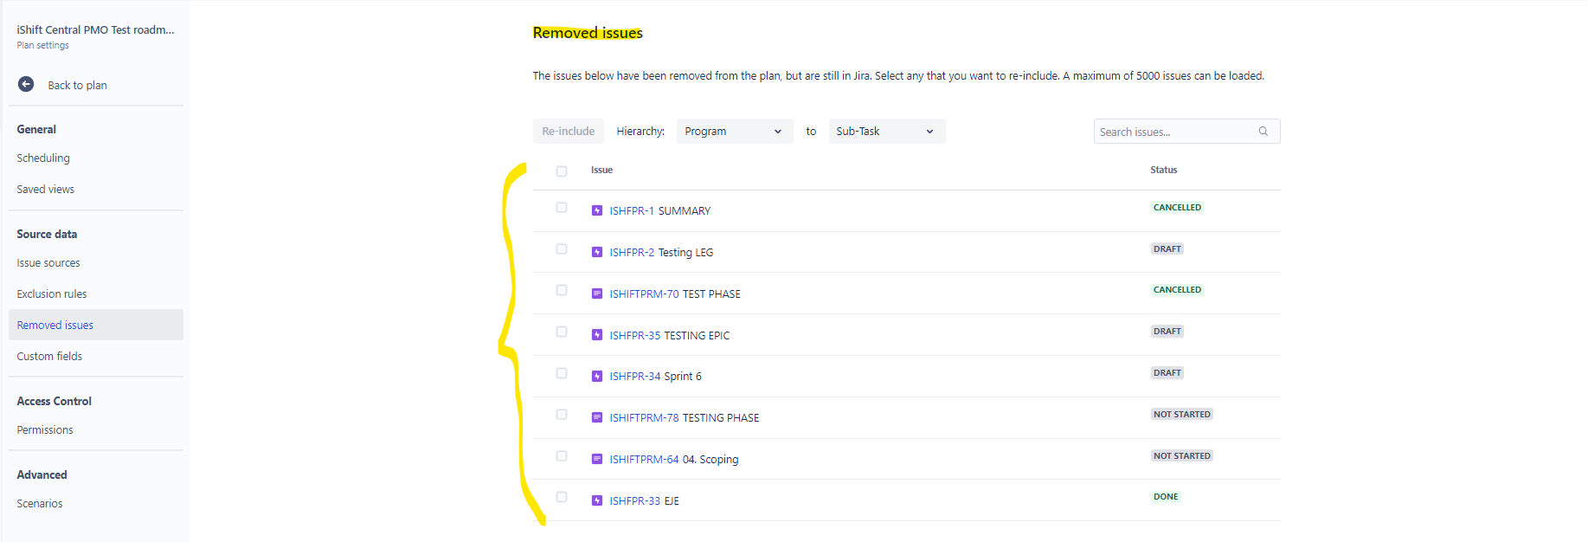The height and width of the screenshot is (542, 1588).
Task: Click the Advanced section heading
Action: (x=42, y=474)
